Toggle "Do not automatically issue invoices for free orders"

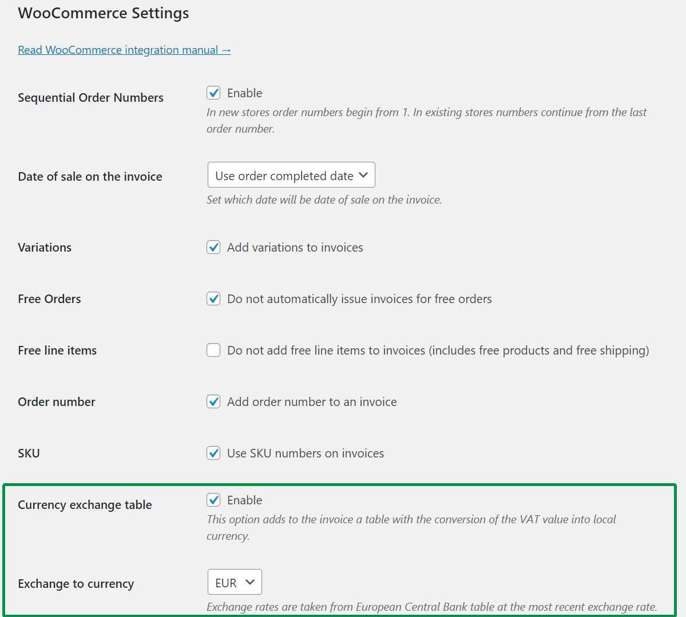[213, 298]
